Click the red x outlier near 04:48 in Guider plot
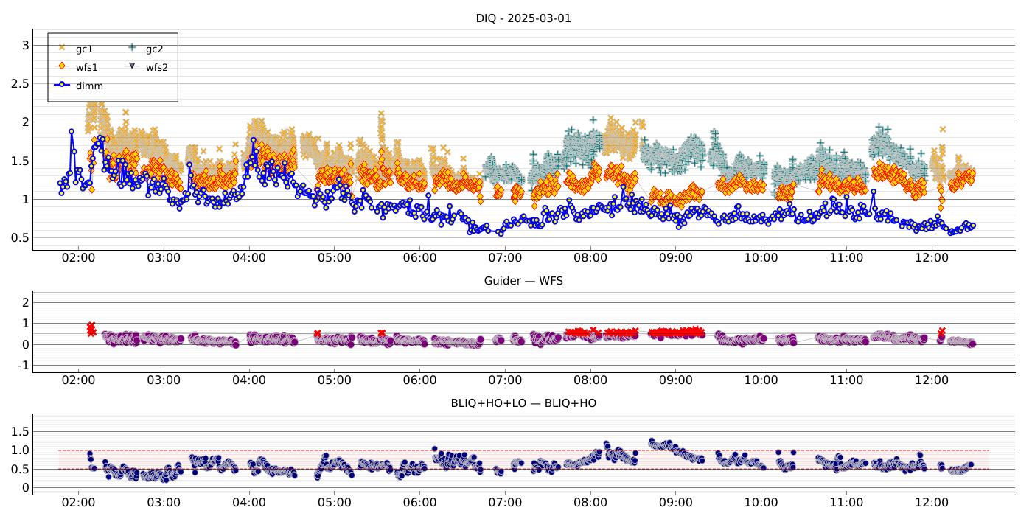This screenshot has width=1032, height=516. pyautogui.click(x=317, y=334)
